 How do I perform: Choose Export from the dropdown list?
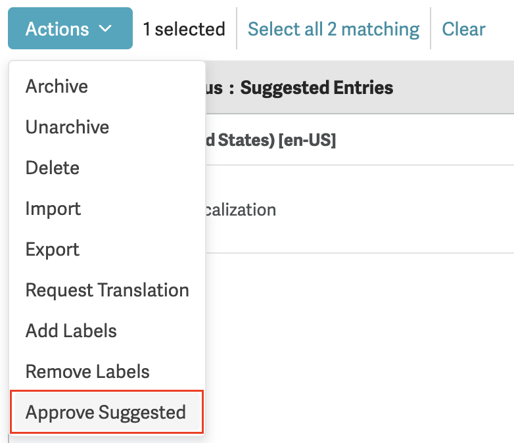point(53,249)
